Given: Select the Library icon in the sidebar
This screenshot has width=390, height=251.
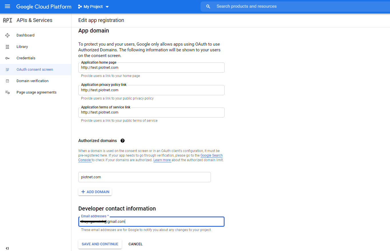Looking at the screenshot, I should click(7, 46).
